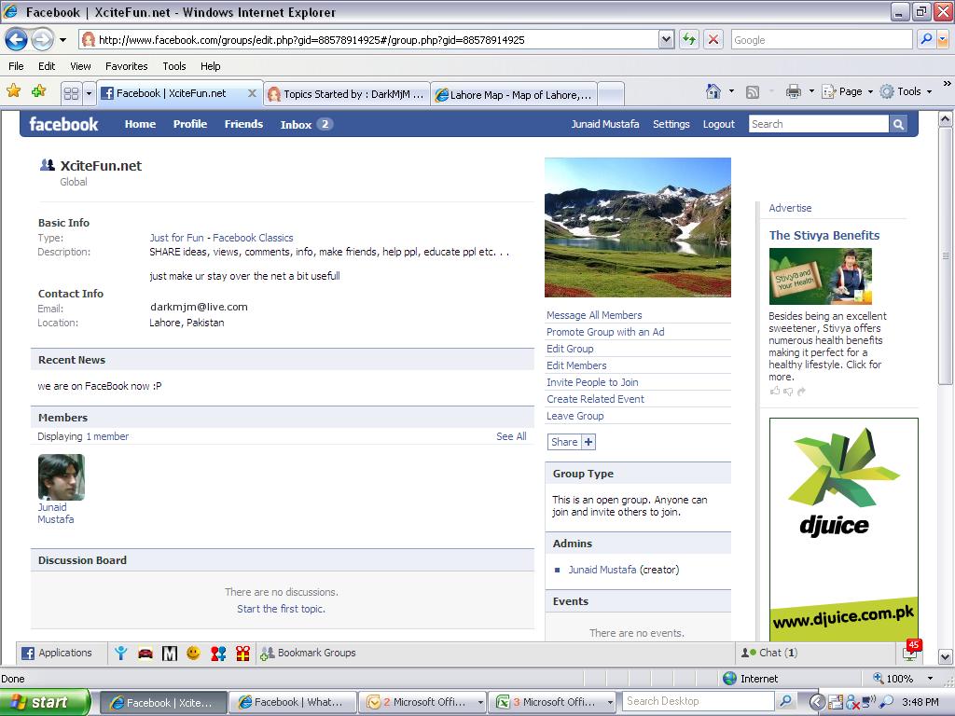Screen dimensions: 955x716
Task: Click the Settings link in Facebook header
Action: point(671,124)
